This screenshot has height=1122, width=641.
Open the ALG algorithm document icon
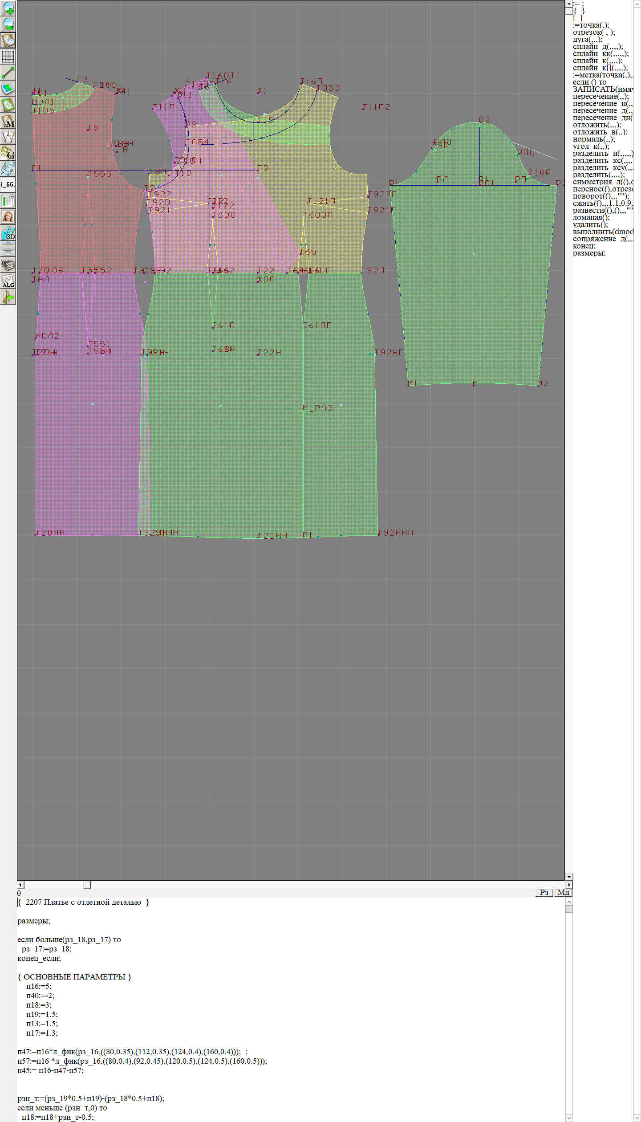[x=8, y=281]
